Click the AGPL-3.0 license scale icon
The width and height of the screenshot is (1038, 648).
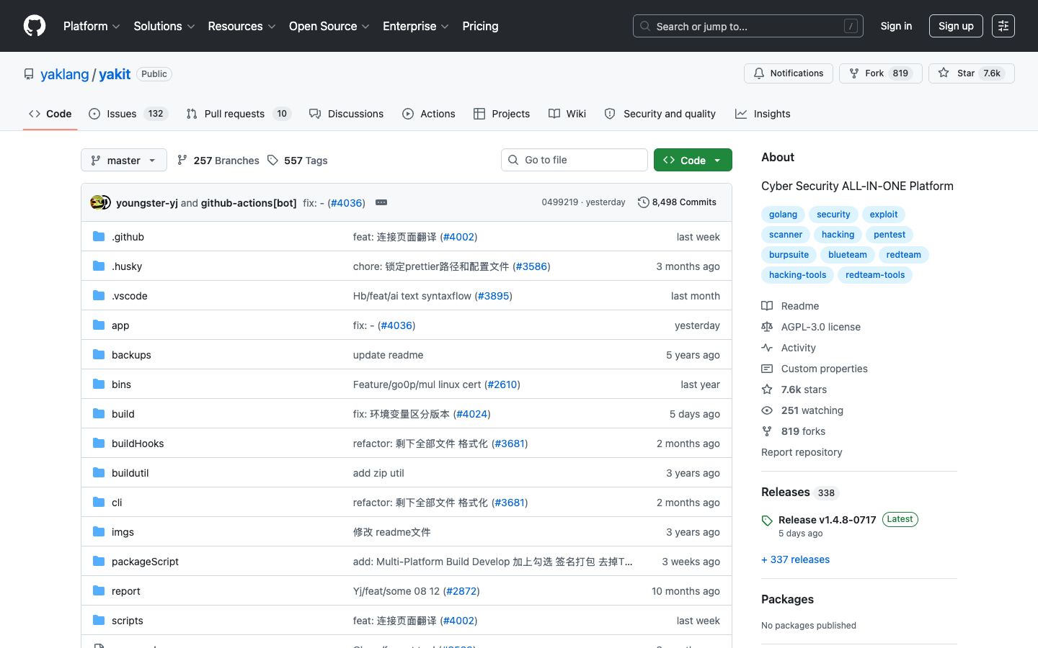767,327
